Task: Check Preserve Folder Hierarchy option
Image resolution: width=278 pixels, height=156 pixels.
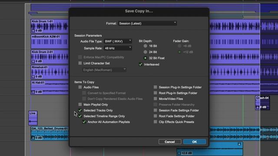Action: click(156, 104)
